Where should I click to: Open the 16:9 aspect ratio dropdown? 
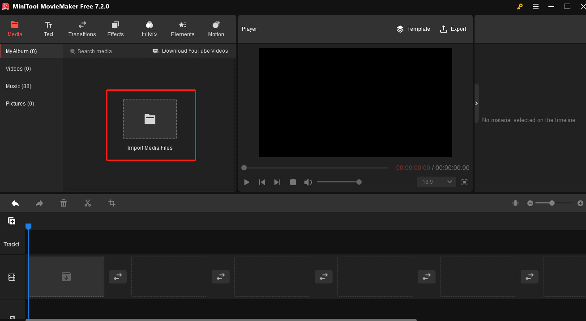click(436, 182)
